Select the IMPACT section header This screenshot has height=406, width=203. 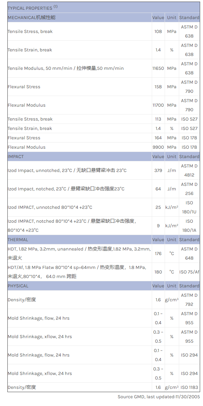point(16,156)
